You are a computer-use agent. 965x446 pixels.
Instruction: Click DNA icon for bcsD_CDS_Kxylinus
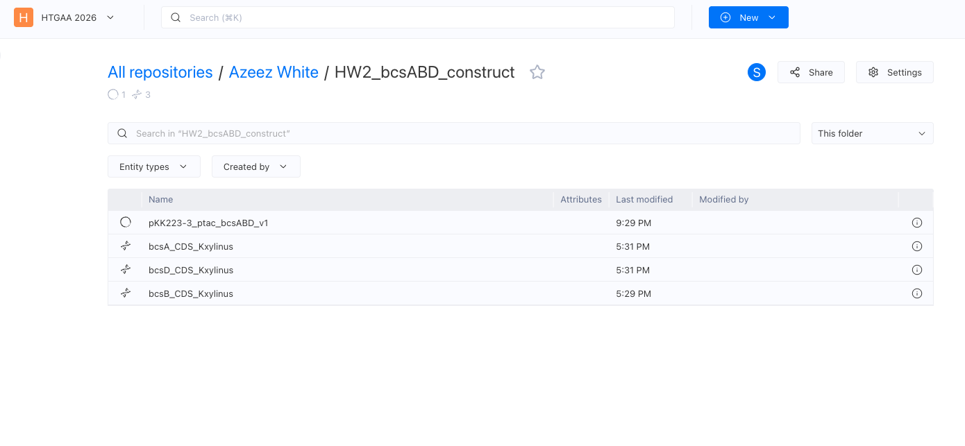(x=126, y=270)
